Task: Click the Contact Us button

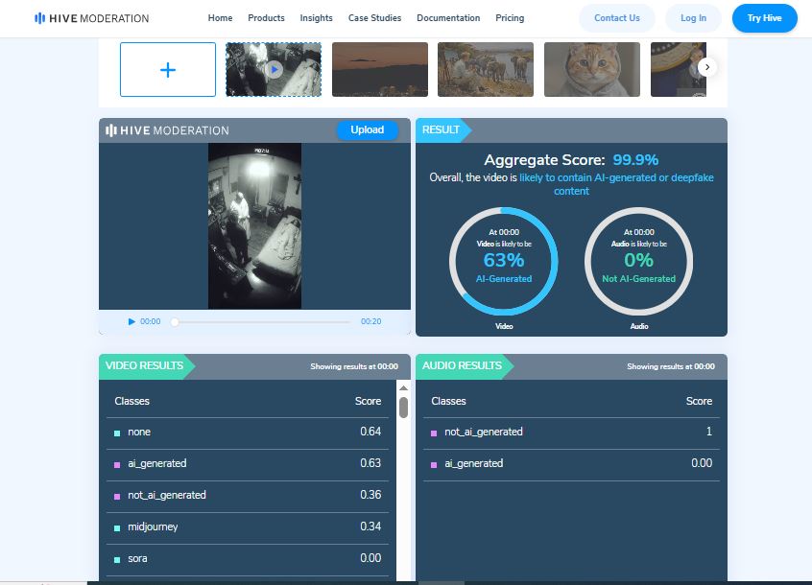Action: (616, 18)
